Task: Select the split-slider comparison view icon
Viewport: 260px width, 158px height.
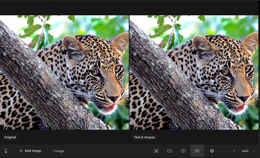Action: click(x=183, y=151)
